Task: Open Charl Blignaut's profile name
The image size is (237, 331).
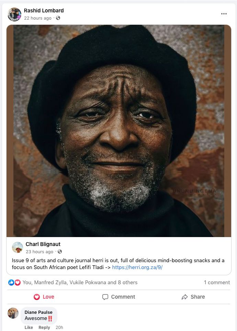Action: (x=43, y=244)
